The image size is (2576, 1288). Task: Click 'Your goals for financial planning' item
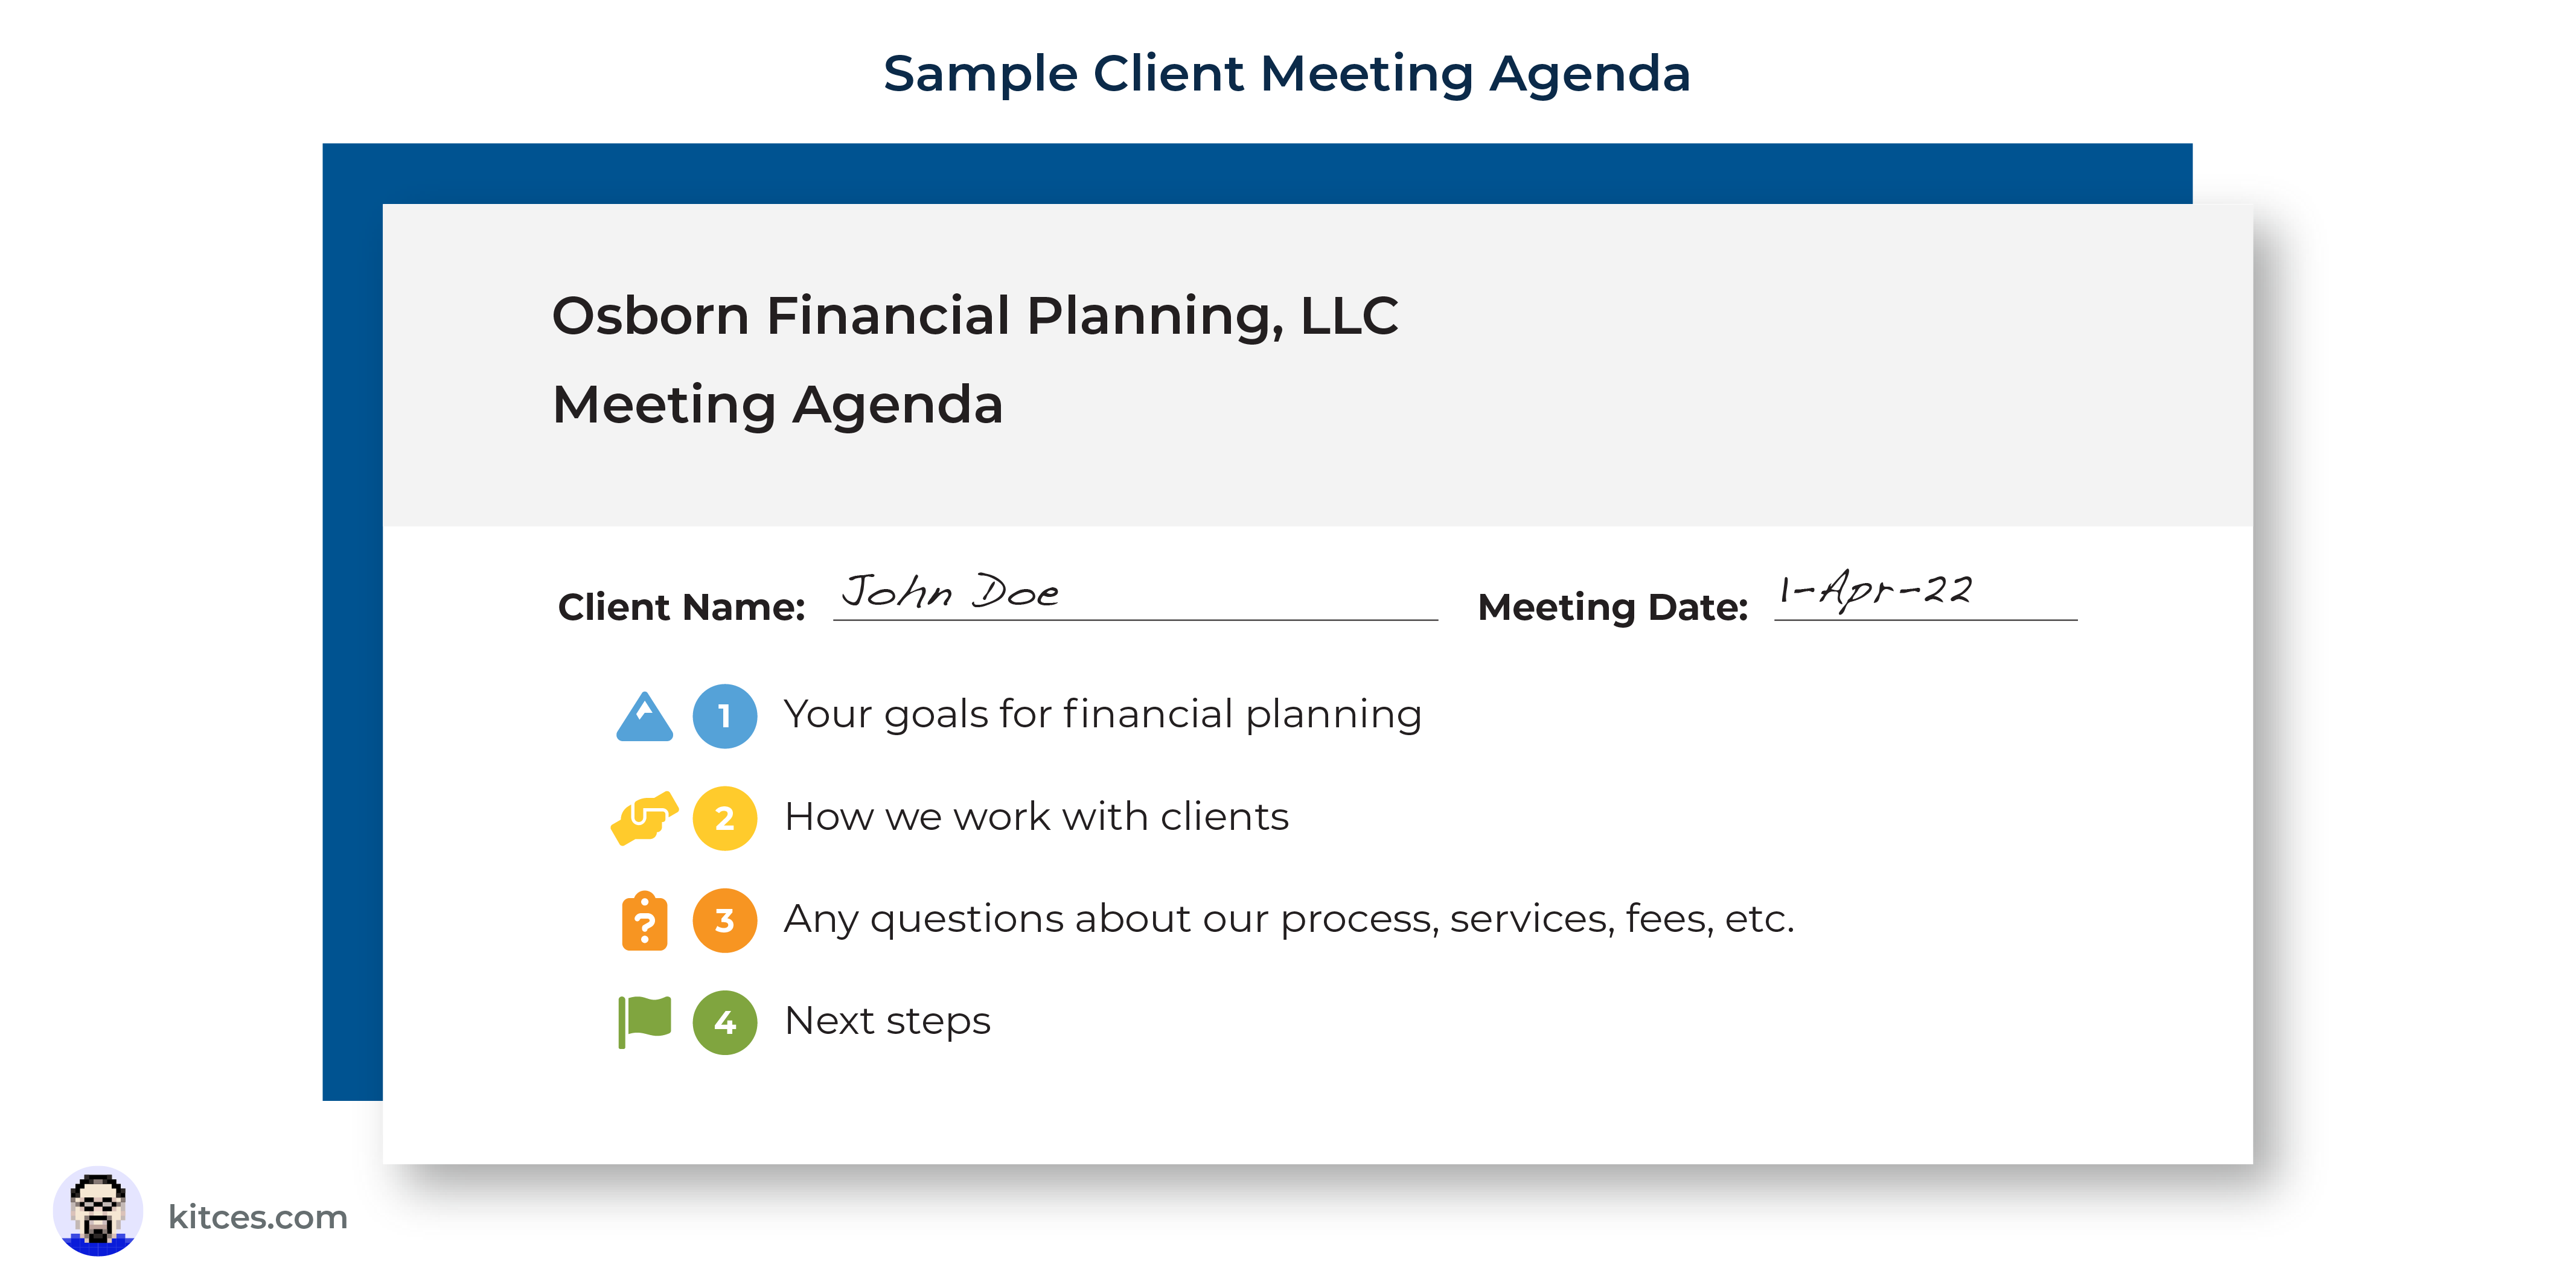point(1102,715)
